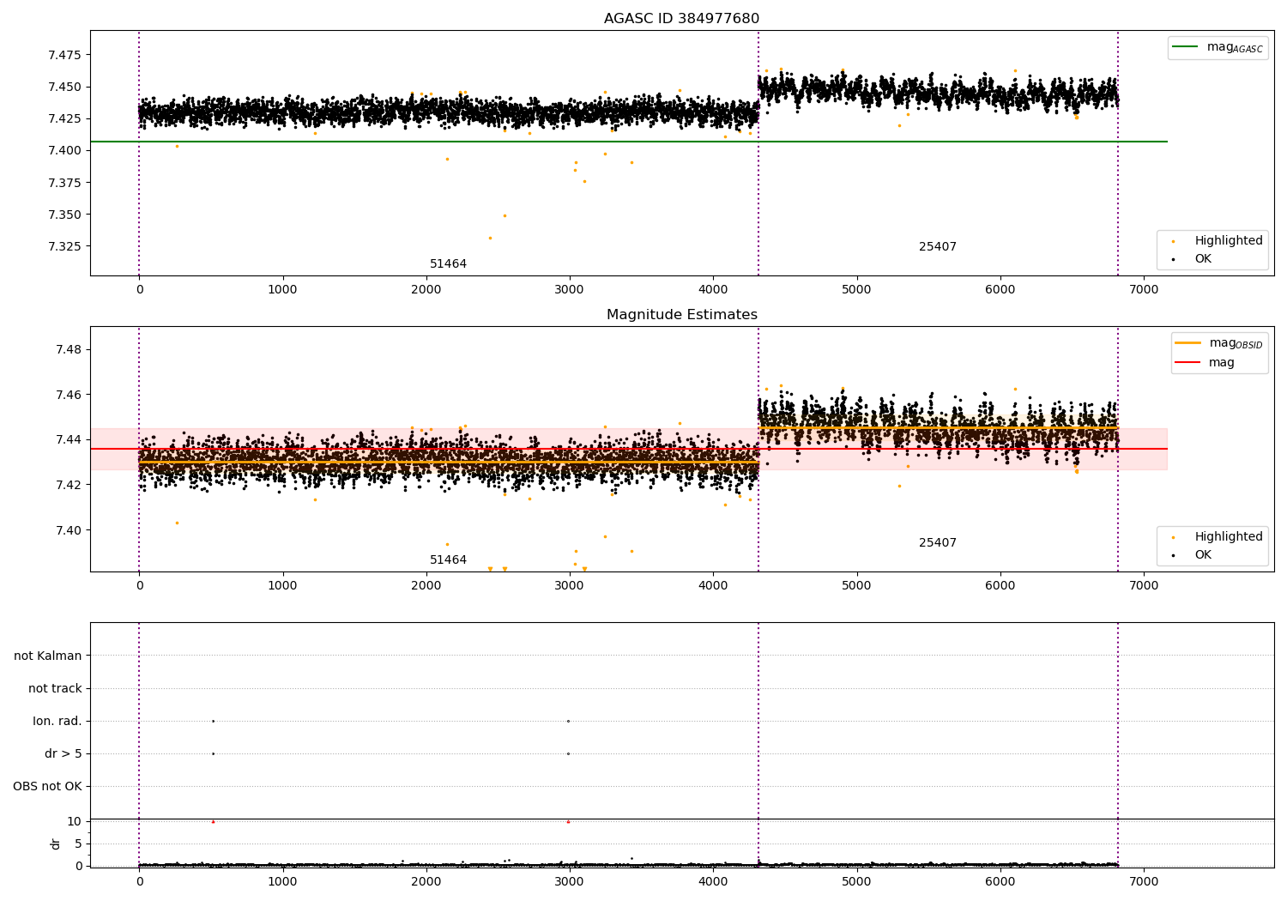The height and width of the screenshot is (901, 1287).
Task: Click the "not Kalman" axis label
Action: (x=48, y=656)
